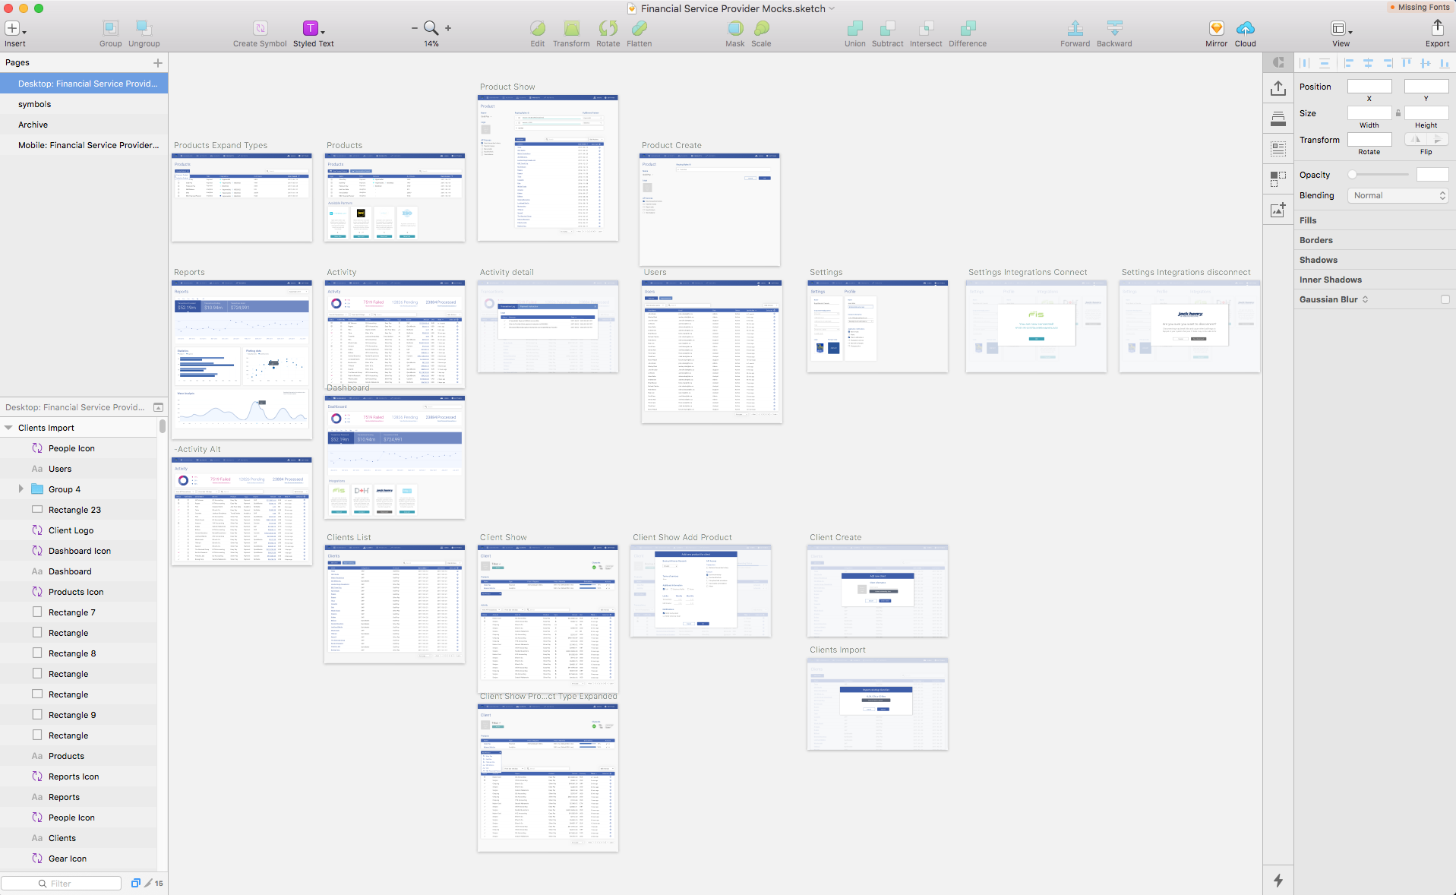This screenshot has height=895, width=1456.
Task: Select the Product Show artboard thumbnail
Action: coord(548,168)
